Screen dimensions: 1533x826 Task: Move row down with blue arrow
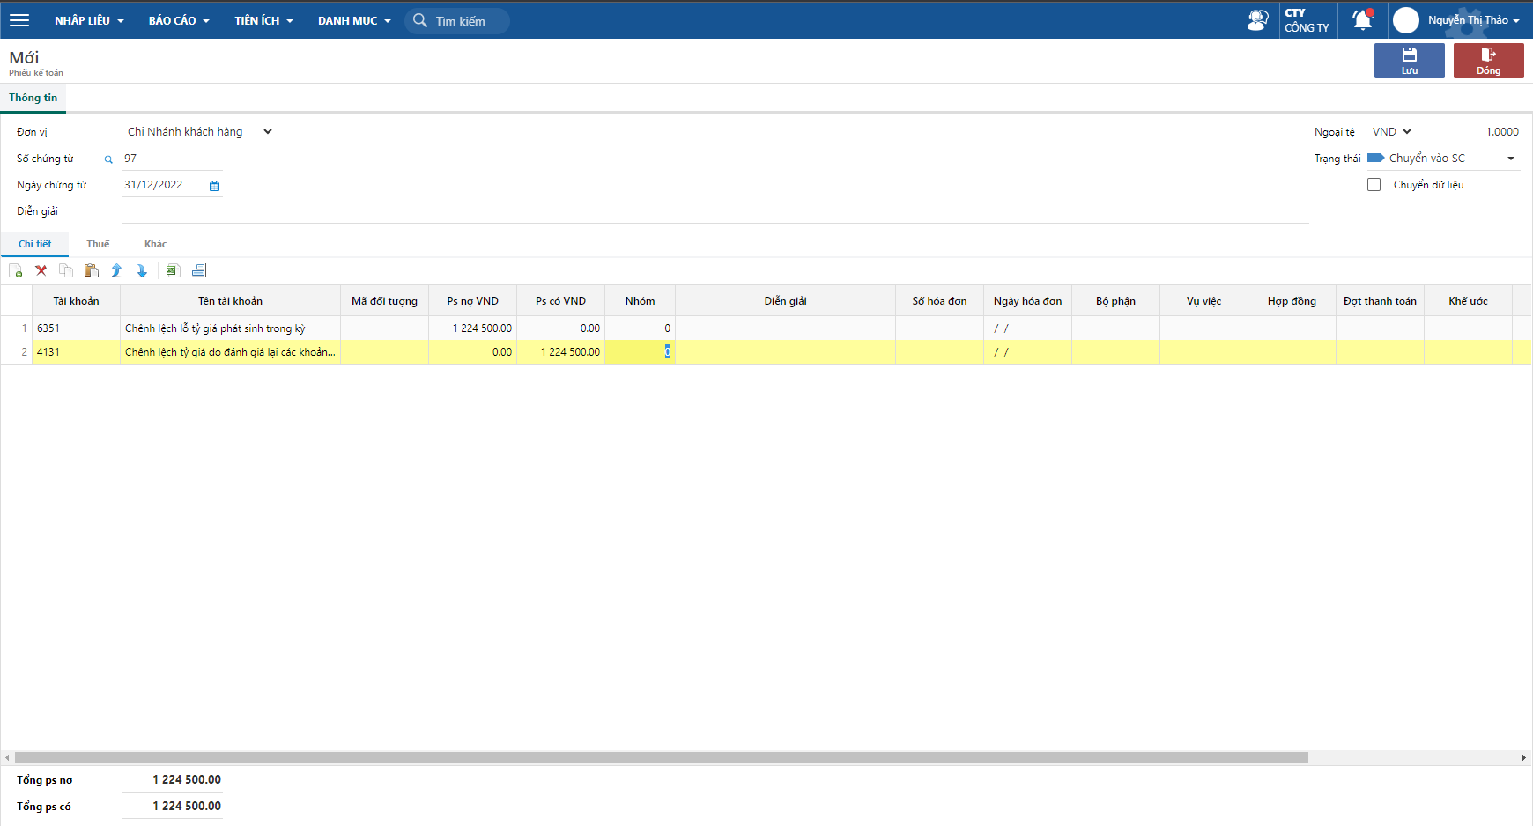[x=142, y=271]
